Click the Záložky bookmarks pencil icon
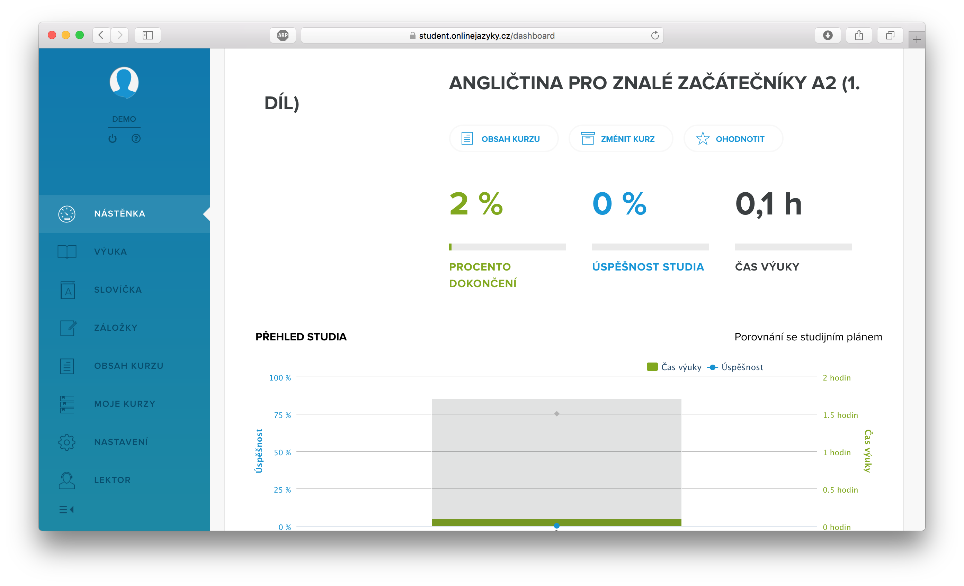The height and width of the screenshot is (586, 964). [68, 328]
